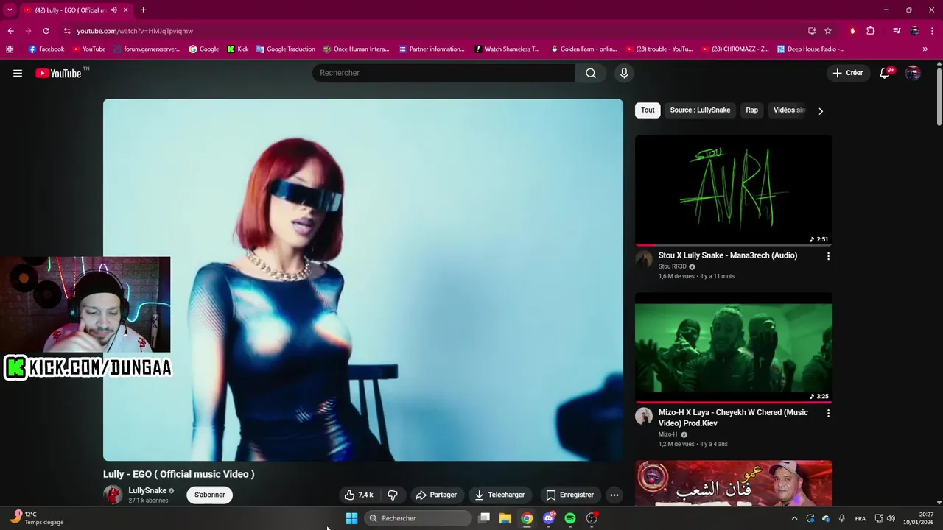Viewport: 943px width, 530px height.
Task: Show more category chips with the right arrow
Action: click(x=821, y=111)
